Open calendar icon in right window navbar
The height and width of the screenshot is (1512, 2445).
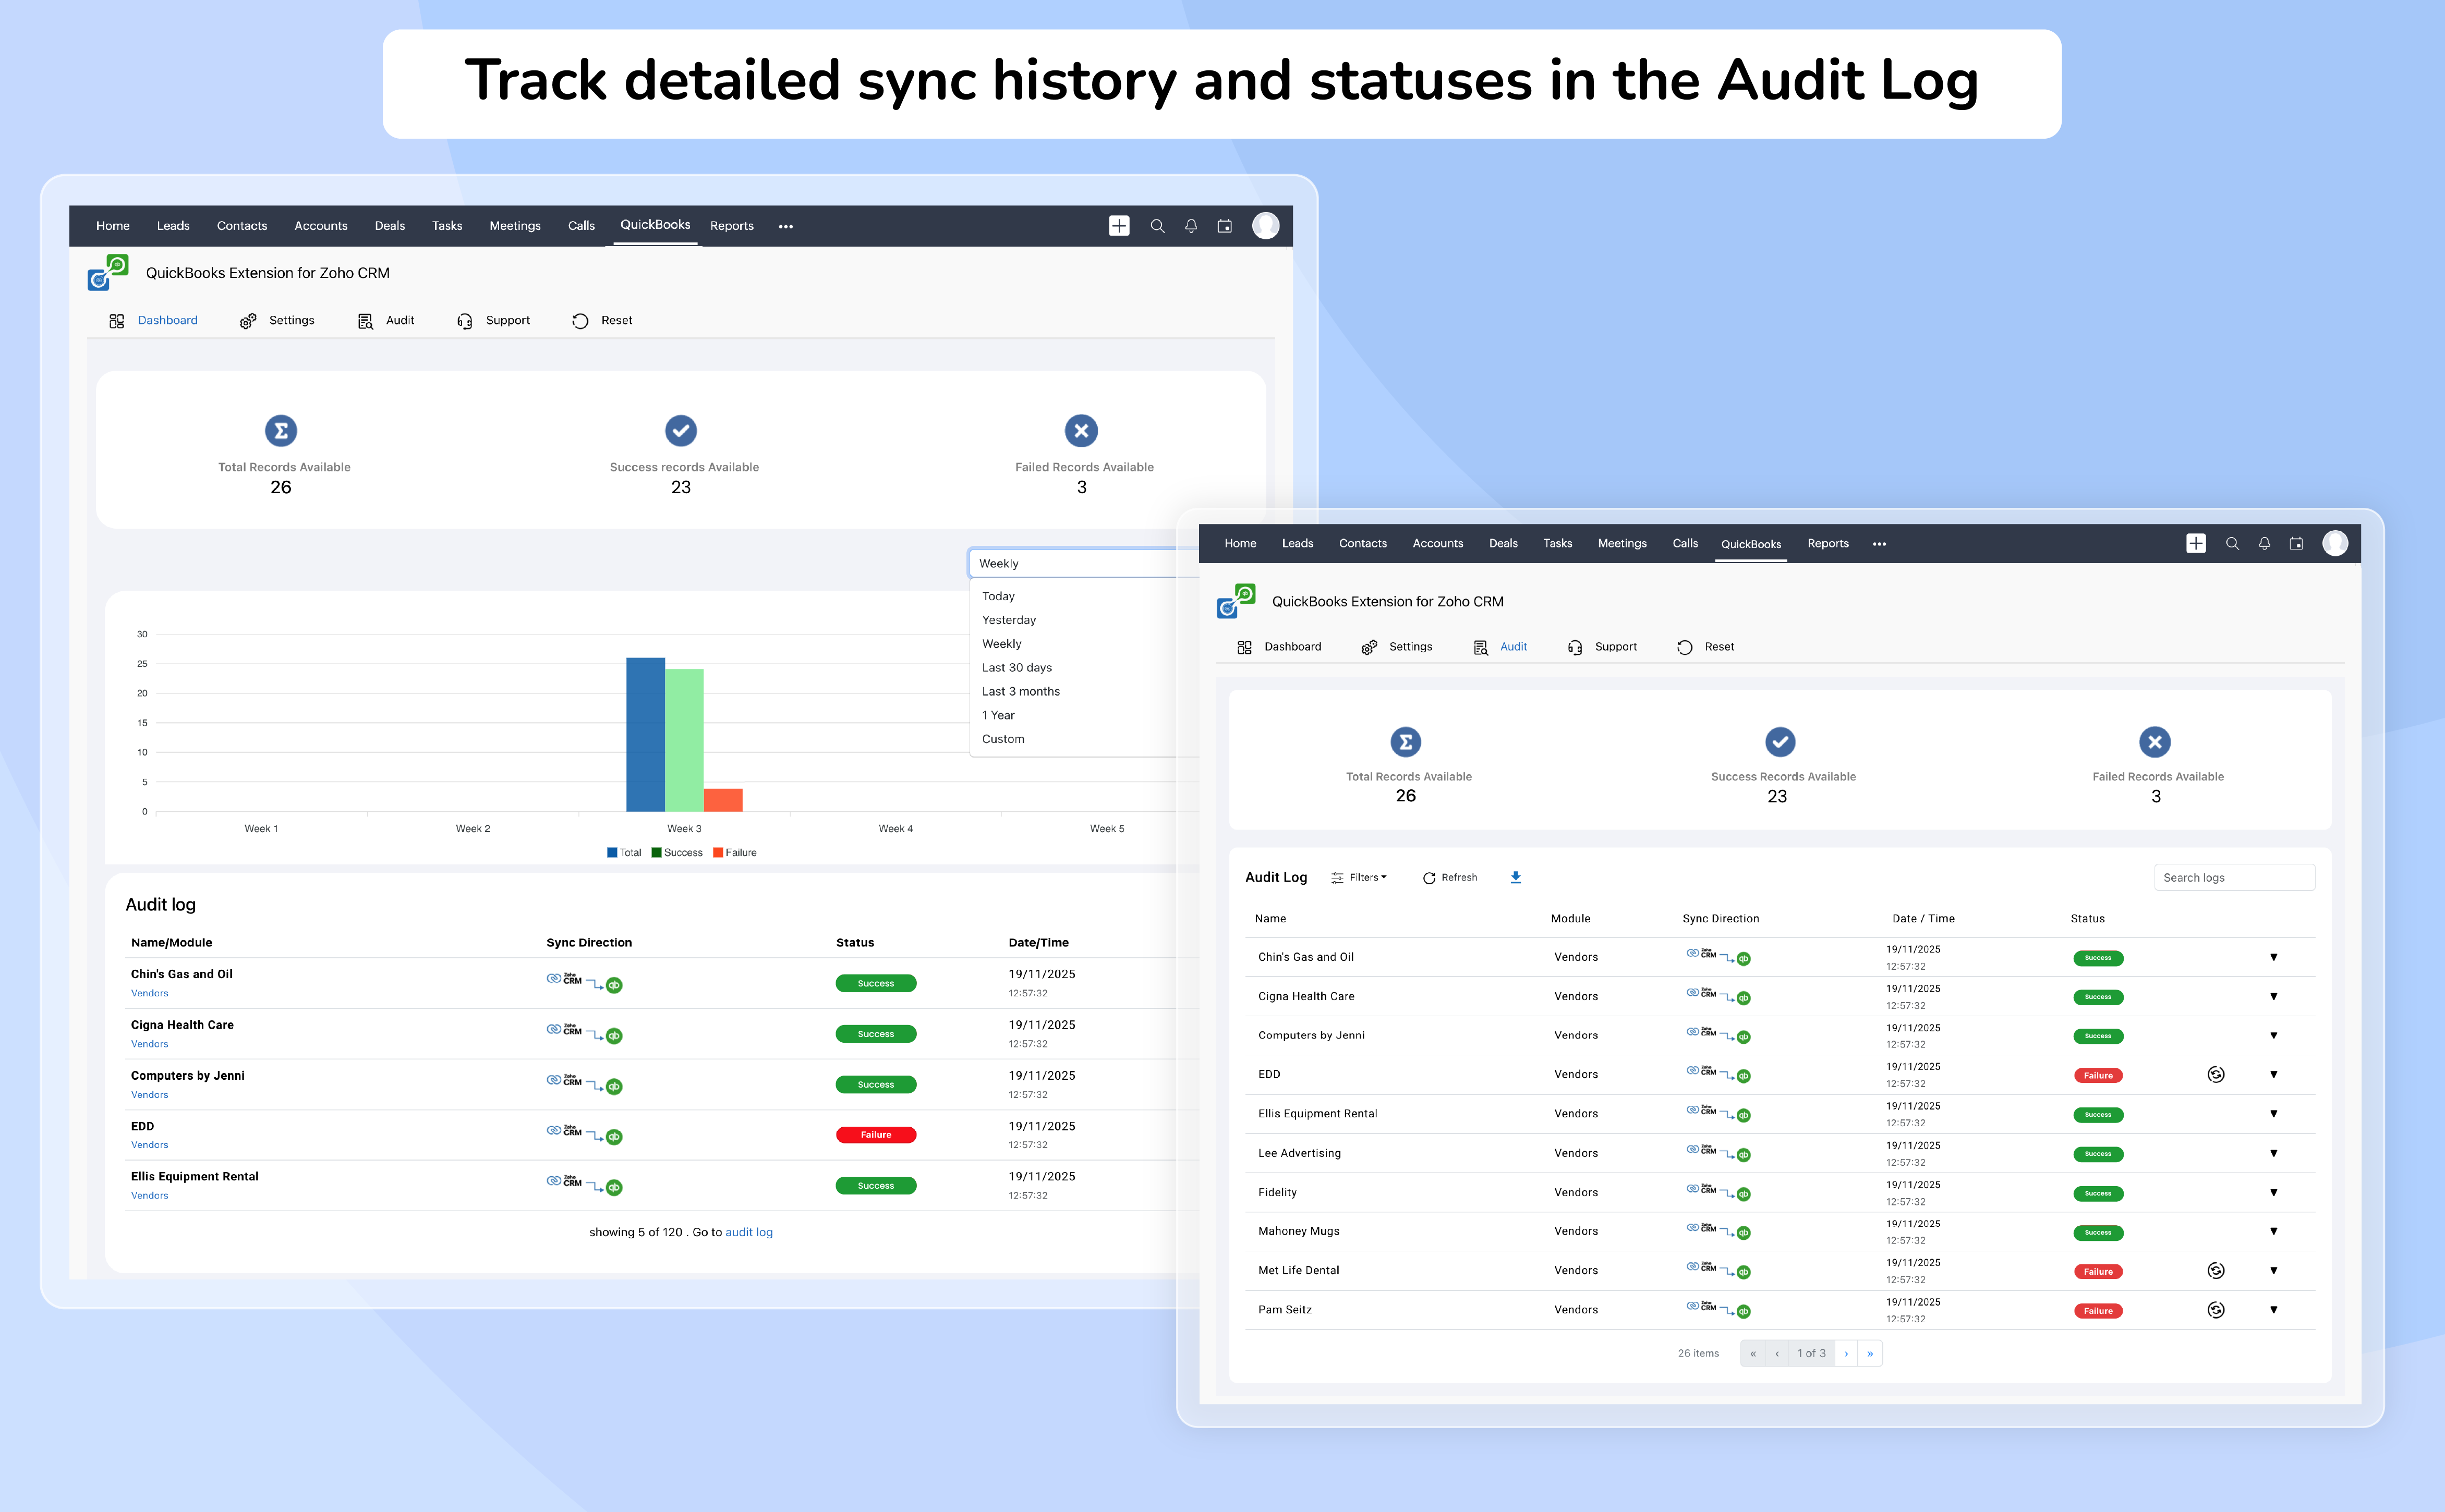tap(2296, 543)
